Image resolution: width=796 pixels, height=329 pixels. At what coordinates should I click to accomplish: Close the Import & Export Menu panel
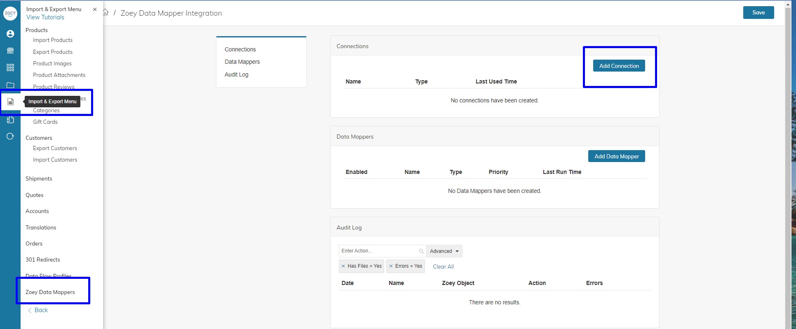tap(95, 9)
